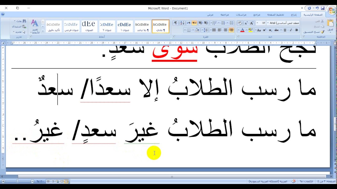Screen dimensions: 337x189
Task: Apply the Subtitle style (عنوان فرعي)
Action: point(71,27)
